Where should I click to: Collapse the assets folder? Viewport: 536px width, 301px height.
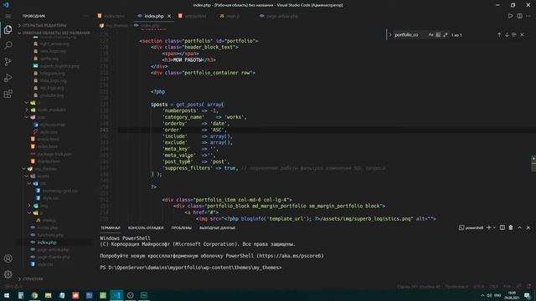(x=43, y=176)
